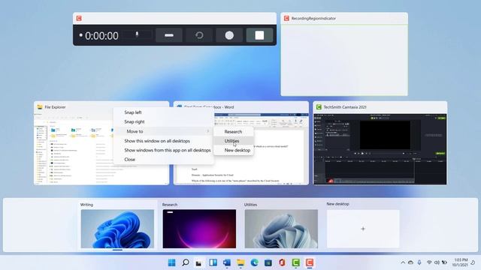Open Move to submenu
Image resolution: width=481 pixels, height=270 pixels.
(x=164, y=131)
